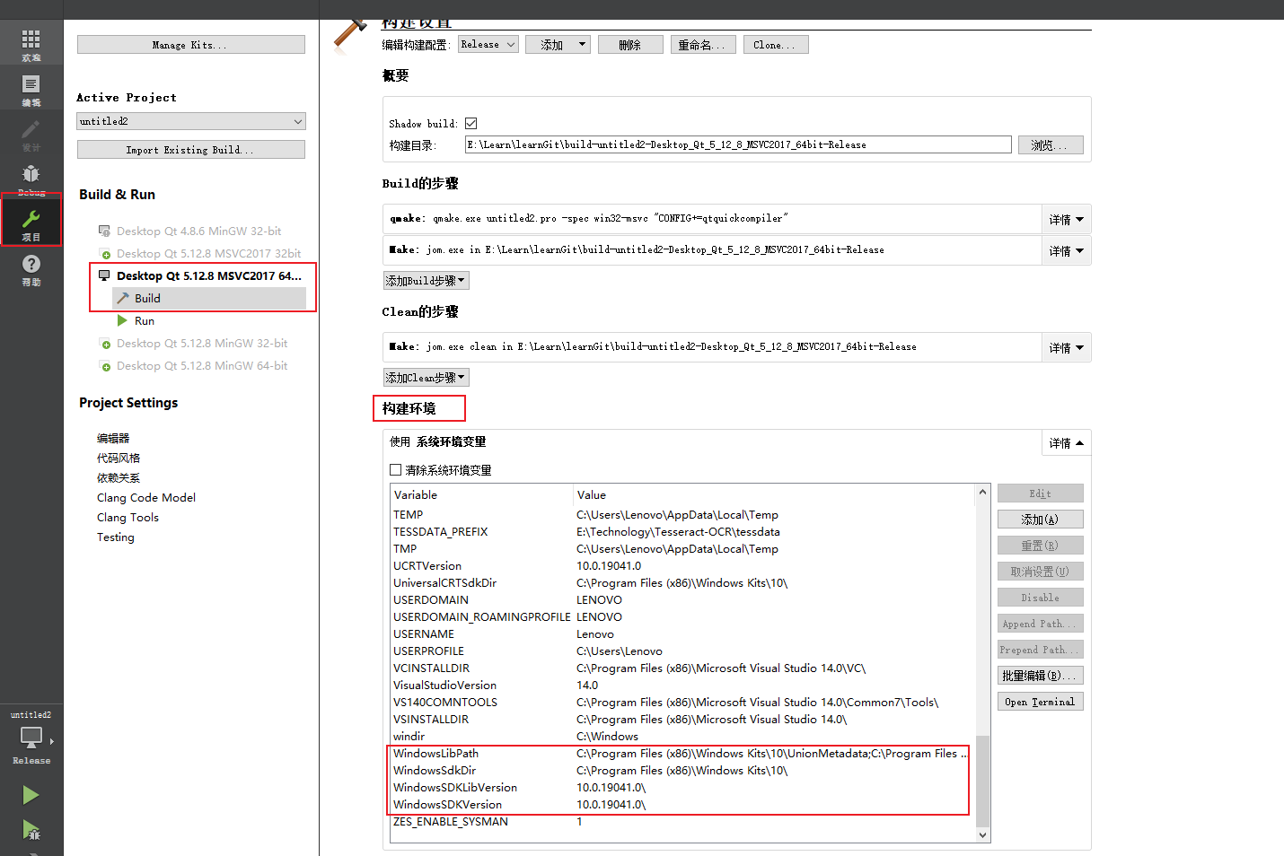
Task: Select the WindowsSDKVersion variable row
Action: [x=682, y=805]
